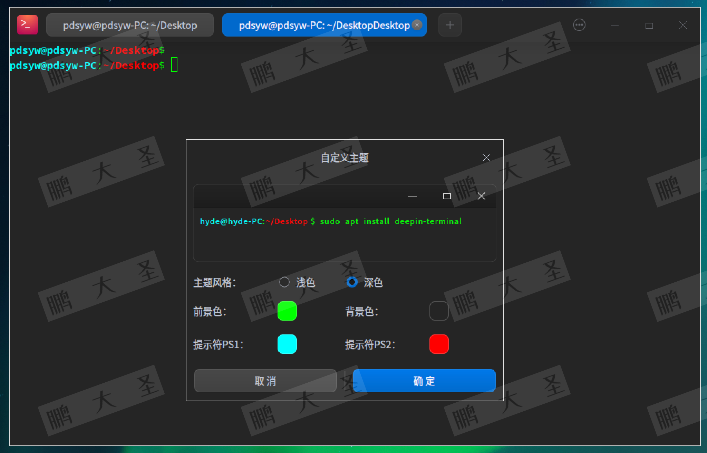Select the 深色 dark style radio

[352, 282]
